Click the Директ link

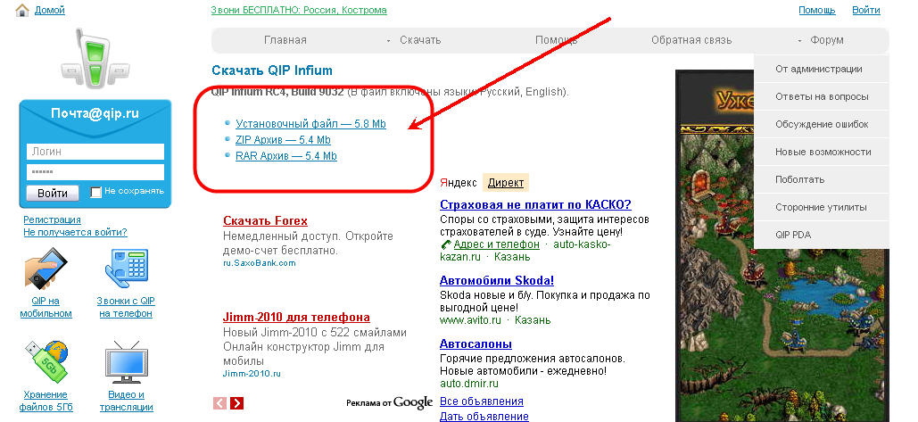pos(506,183)
